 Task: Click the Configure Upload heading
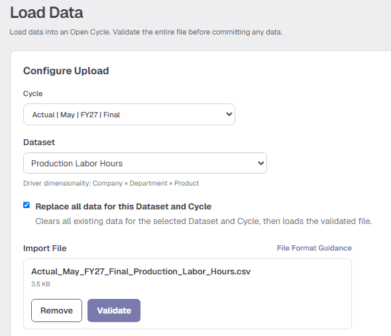pyautogui.click(x=66, y=71)
